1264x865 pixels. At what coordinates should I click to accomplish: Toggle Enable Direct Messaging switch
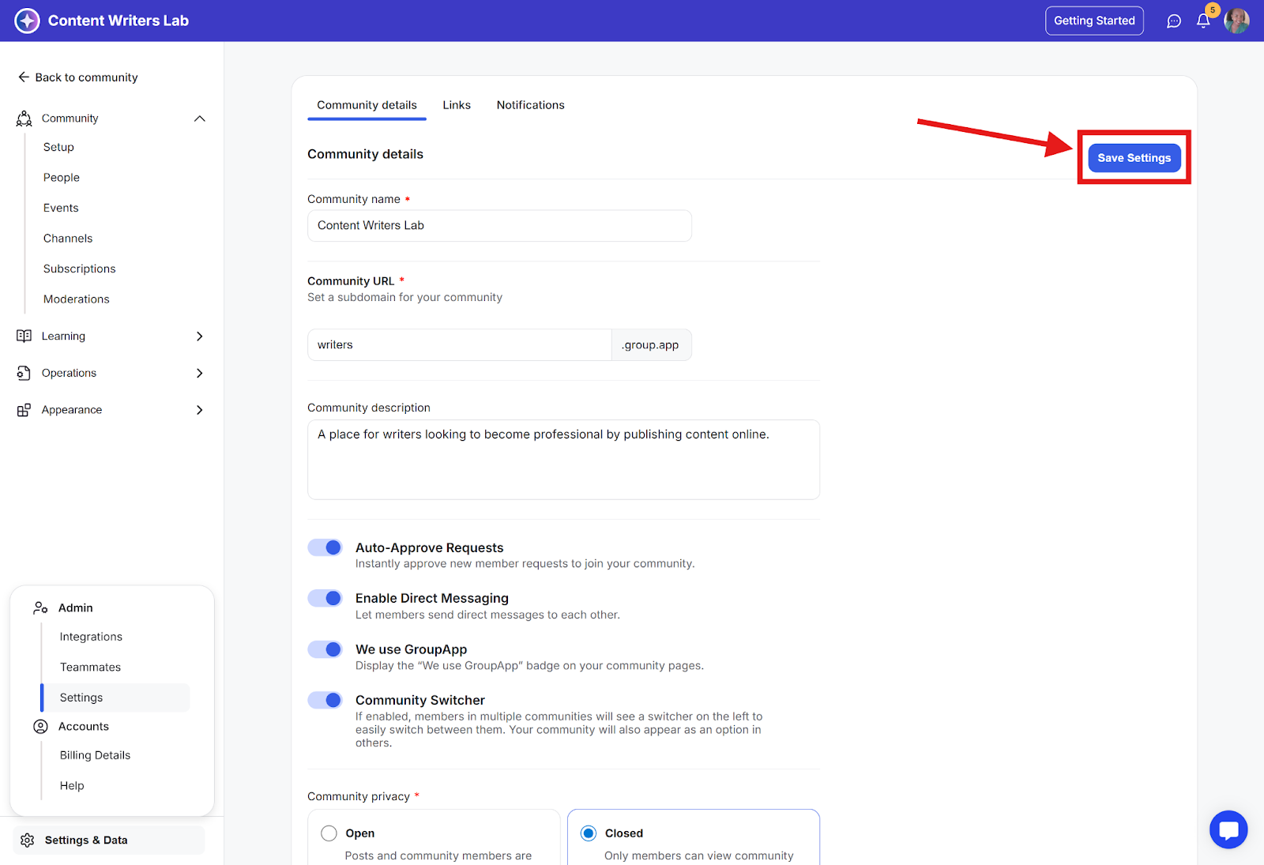[325, 598]
